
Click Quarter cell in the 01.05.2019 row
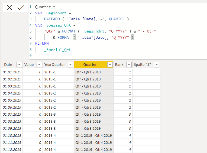pyautogui.click(x=93, y=100)
